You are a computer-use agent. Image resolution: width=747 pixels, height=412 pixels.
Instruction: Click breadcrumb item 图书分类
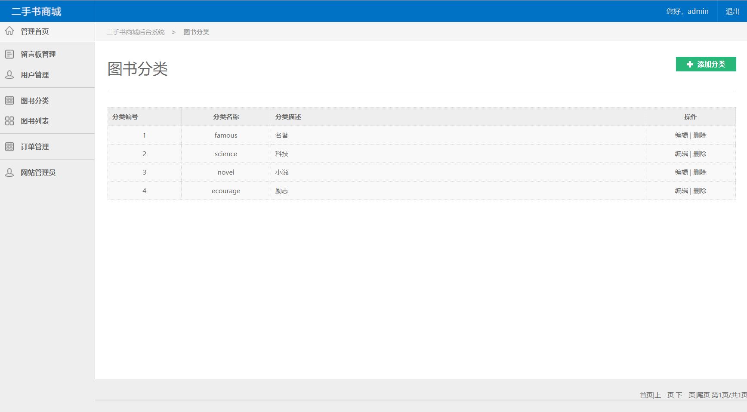point(196,32)
